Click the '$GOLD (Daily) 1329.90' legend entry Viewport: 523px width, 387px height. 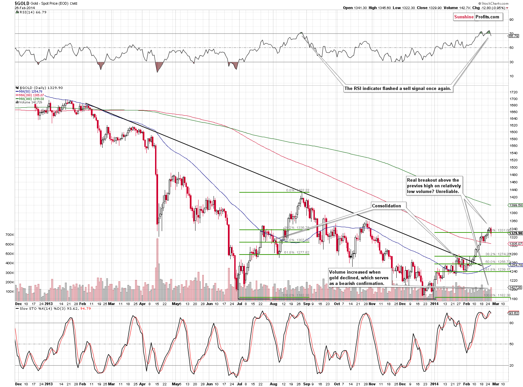coord(41,88)
